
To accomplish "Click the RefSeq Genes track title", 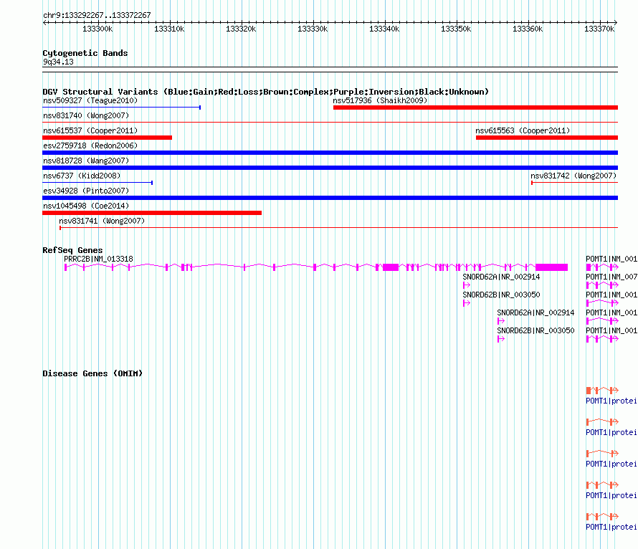I will [72, 250].
